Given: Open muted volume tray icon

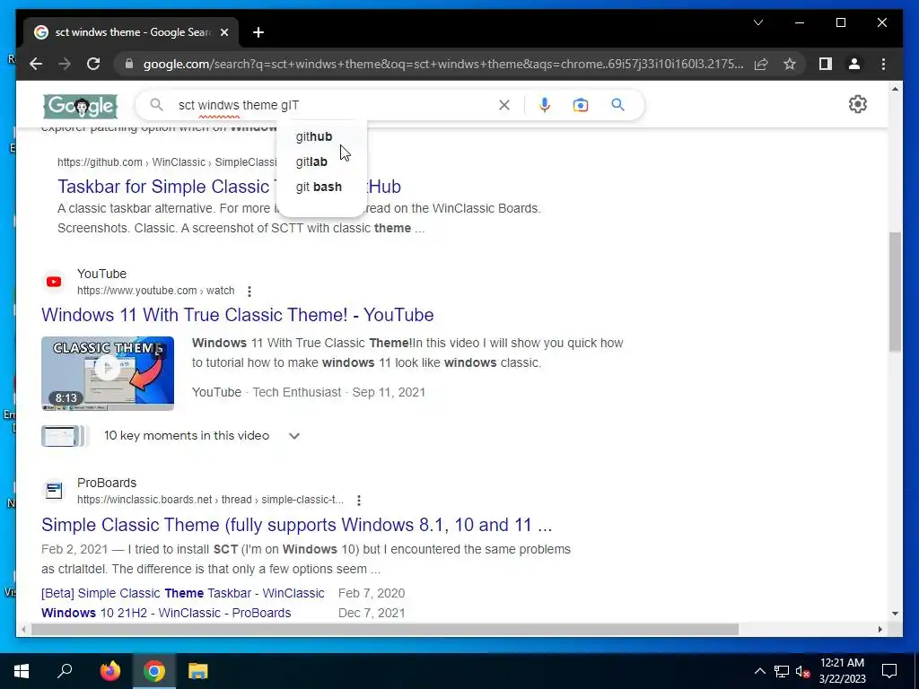Looking at the screenshot, I should coord(802,671).
